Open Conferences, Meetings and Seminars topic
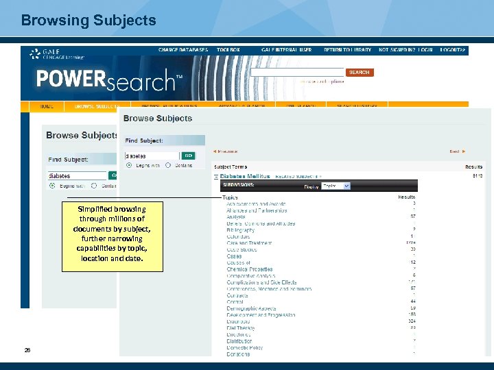Viewport: 494px width, 370px height. (x=269, y=289)
